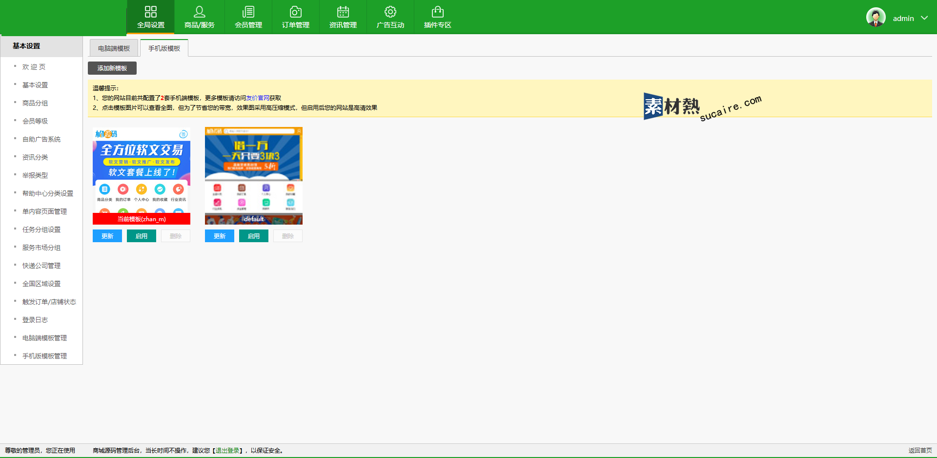Click 删除 for the default template
937x458 pixels.
(x=288, y=236)
